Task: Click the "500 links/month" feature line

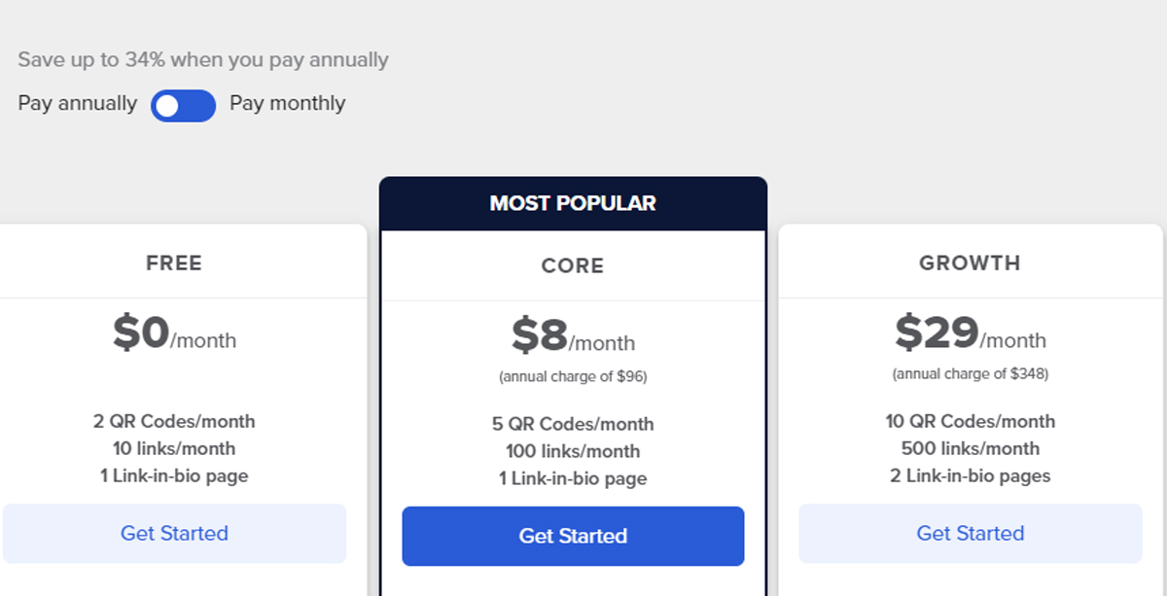Action: [x=970, y=448]
